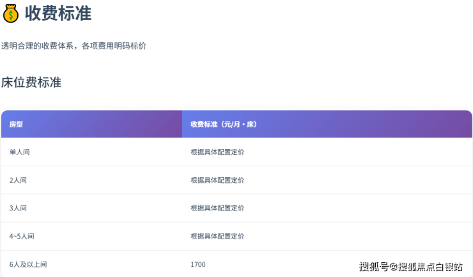Click the 房型 column header
Viewport: 473px width, 277px height.
16,124
